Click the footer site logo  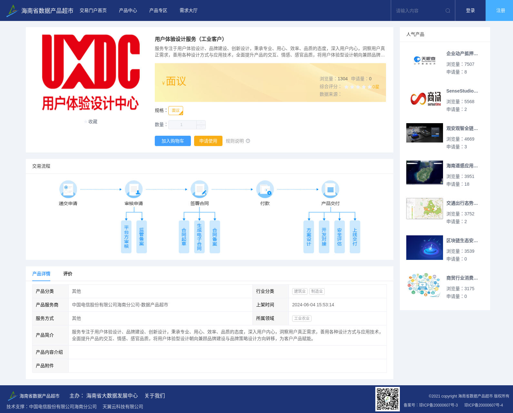[x=12, y=396]
